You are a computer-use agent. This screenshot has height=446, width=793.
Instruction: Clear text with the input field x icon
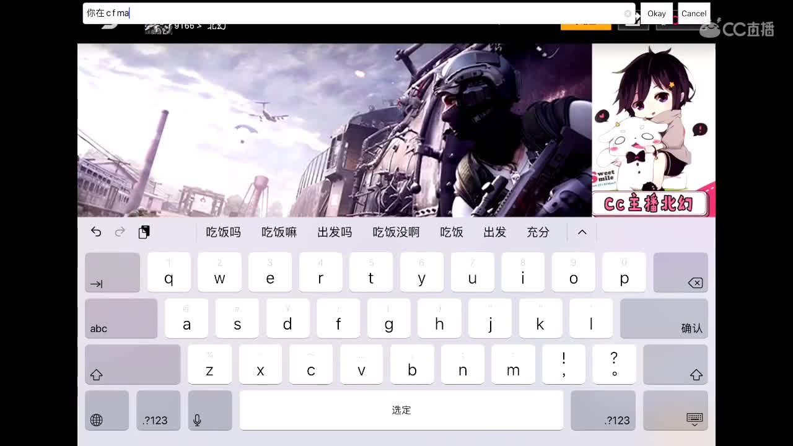click(x=628, y=13)
